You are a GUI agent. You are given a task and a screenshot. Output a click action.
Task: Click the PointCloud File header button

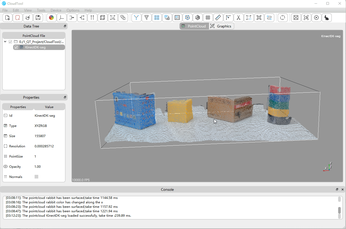pos(34,36)
